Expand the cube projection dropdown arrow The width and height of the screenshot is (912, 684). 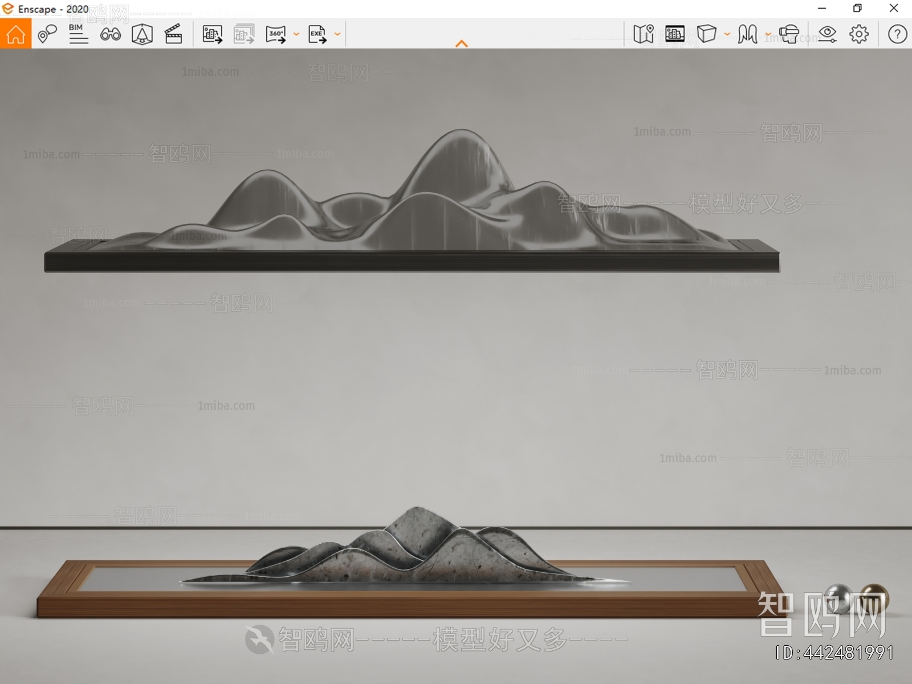coord(727,34)
